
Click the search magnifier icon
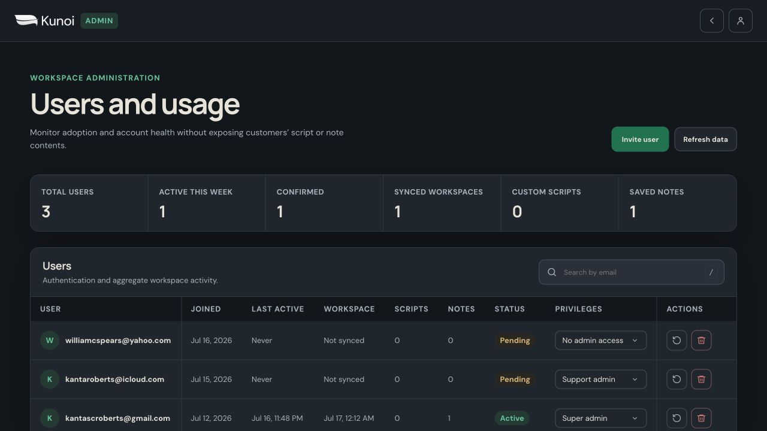tap(552, 272)
